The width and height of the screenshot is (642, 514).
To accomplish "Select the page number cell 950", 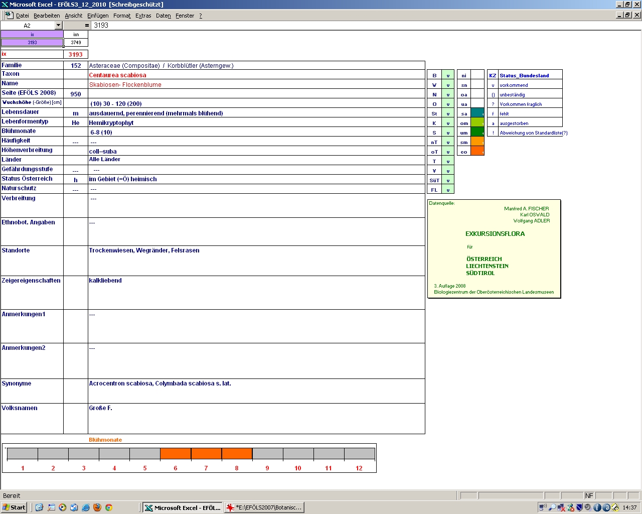I will [x=76, y=94].
